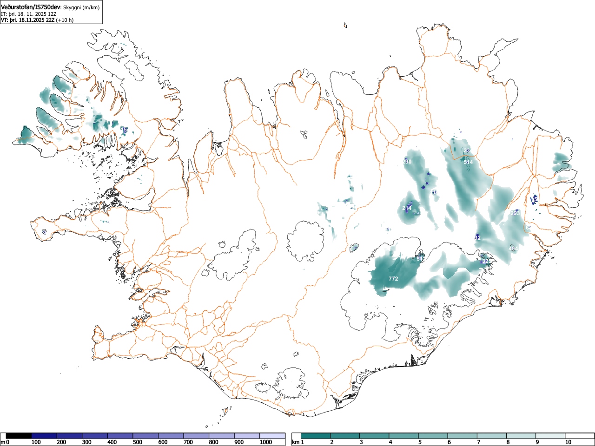595x446 pixels.
Task: Select the 5–6 km legend swatch
Action: pyautogui.click(x=433, y=436)
